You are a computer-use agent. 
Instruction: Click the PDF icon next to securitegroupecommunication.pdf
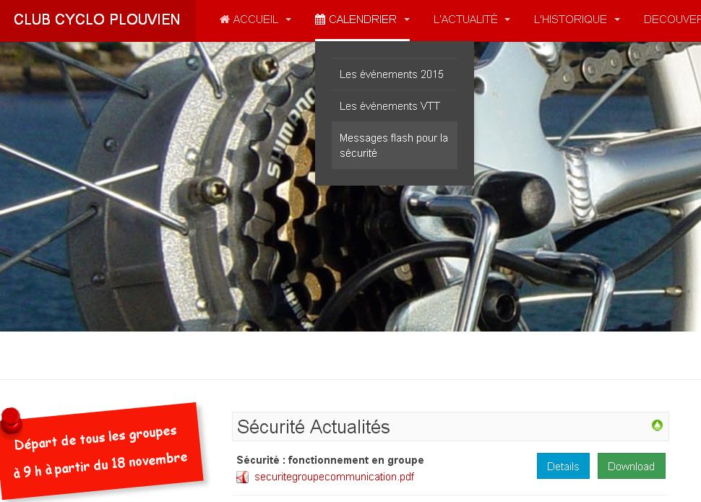(242, 477)
